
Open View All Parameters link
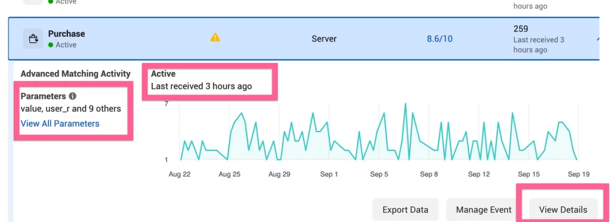pos(60,124)
